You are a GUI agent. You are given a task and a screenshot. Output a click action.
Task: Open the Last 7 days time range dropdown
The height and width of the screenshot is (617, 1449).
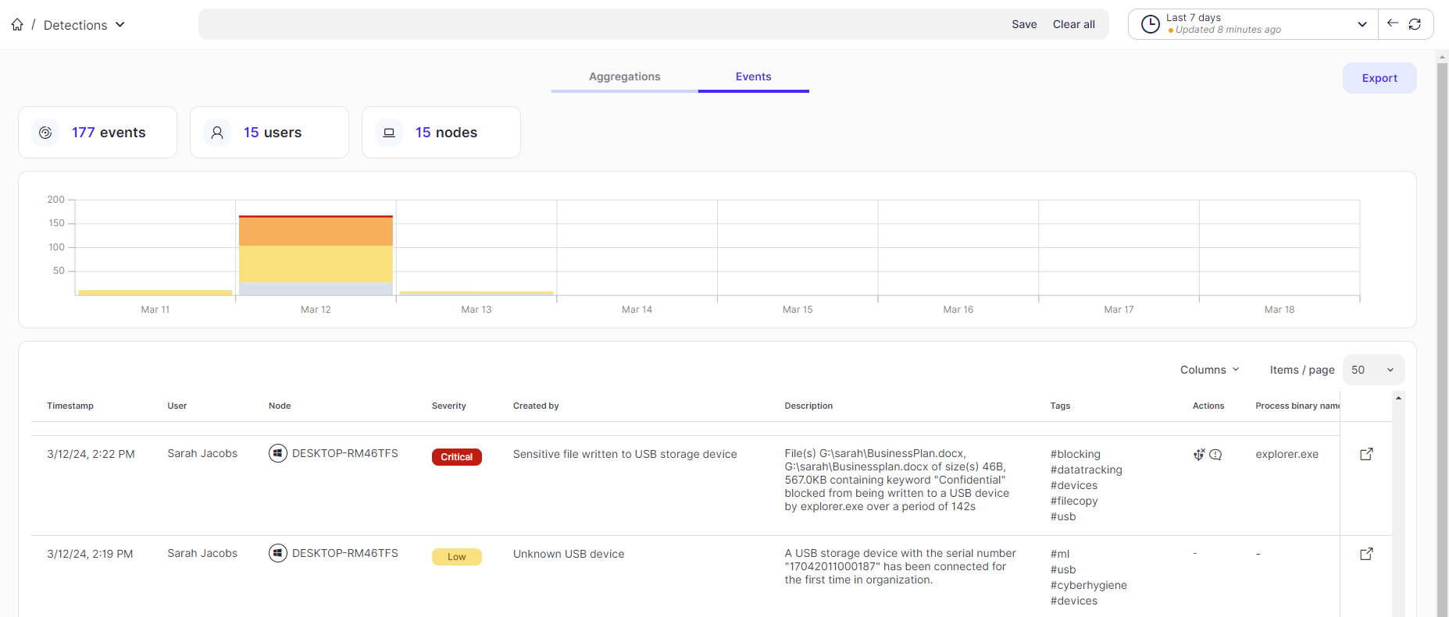point(1362,24)
